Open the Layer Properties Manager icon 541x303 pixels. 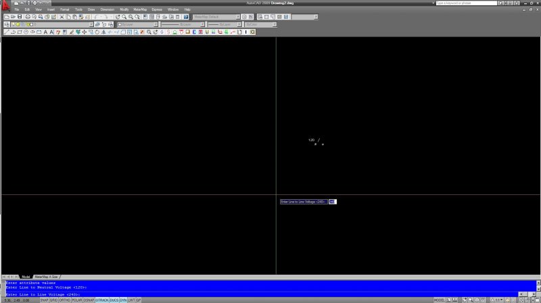7,24
